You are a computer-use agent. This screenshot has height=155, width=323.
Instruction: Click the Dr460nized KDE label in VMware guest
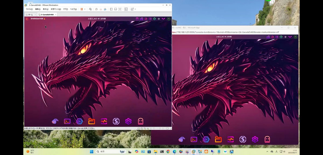(x=38, y=19)
